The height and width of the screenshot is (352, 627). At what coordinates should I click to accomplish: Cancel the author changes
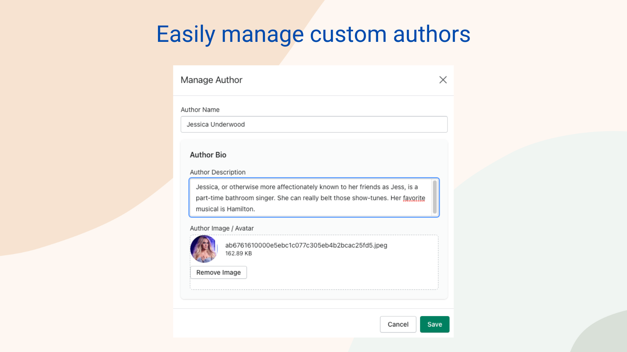[x=398, y=324]
